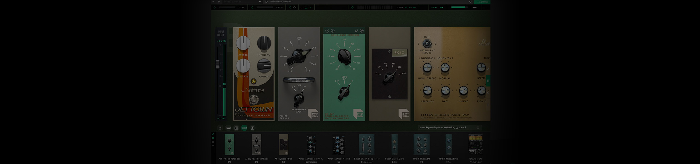
Task: Click the MIDDLE knob on JTM 45
Action: point(463,90)
